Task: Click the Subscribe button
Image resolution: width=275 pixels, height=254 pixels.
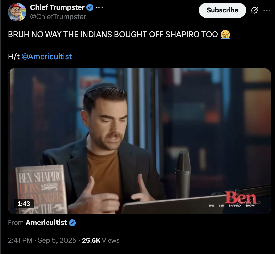Action: [x=222, y=10]
